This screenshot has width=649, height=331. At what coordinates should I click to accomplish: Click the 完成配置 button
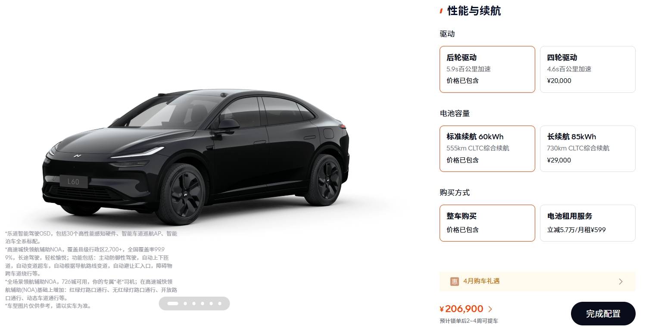click(603, 314)
